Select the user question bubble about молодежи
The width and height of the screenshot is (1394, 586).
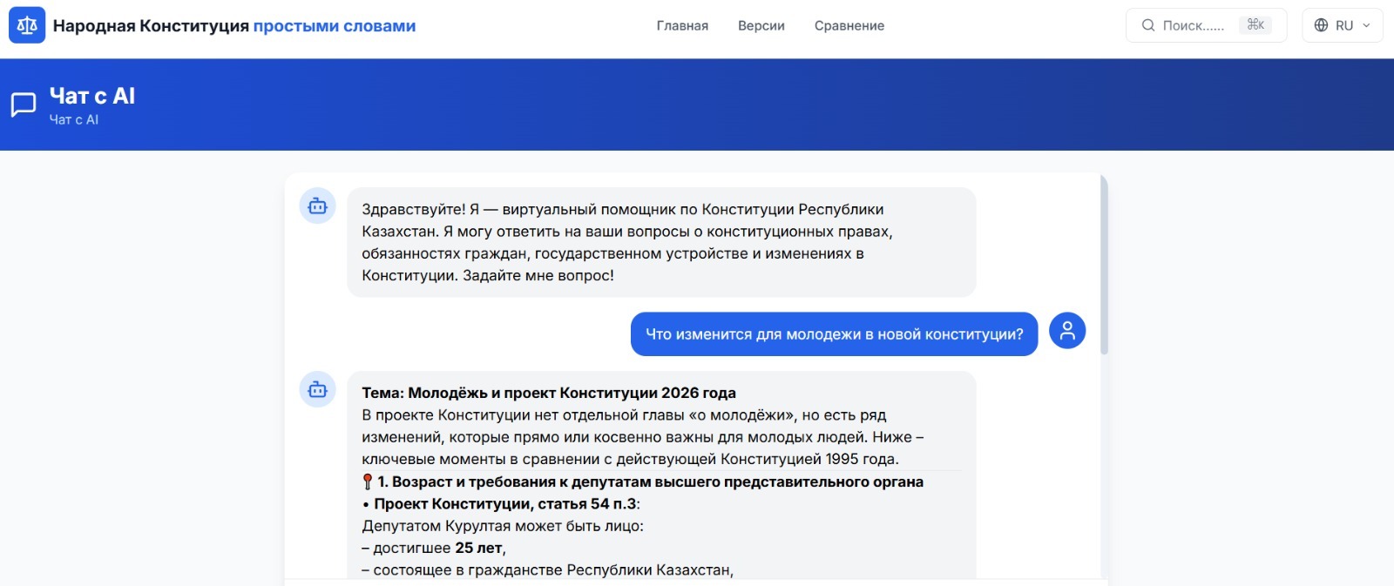tap(834, 334)
